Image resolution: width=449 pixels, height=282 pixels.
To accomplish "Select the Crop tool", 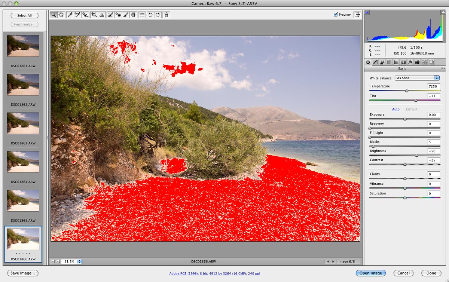I will coord(94,15).
